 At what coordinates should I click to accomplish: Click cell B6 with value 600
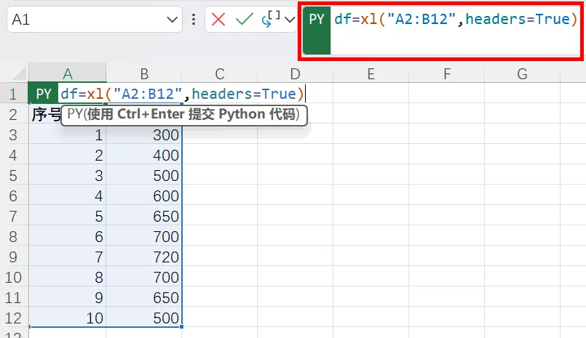click(x=144, y=196)
